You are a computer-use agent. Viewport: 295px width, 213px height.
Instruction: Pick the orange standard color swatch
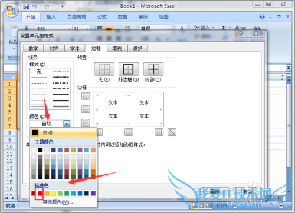(47, 194)
